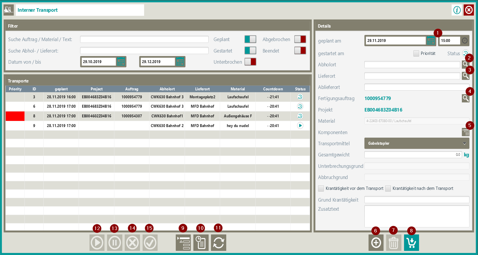478x255 pixels.
Task: Click the refresh transports list icon
Action: [x=218, y=243]
